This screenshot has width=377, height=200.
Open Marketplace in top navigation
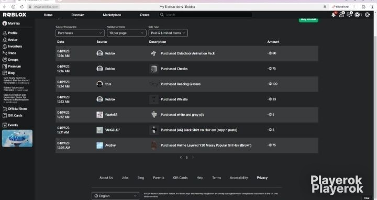pos(112,15)
